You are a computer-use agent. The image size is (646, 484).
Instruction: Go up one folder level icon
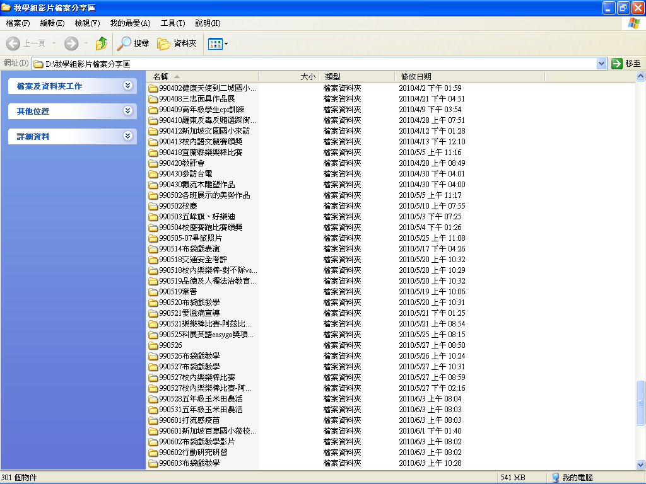tap(101, 43)
